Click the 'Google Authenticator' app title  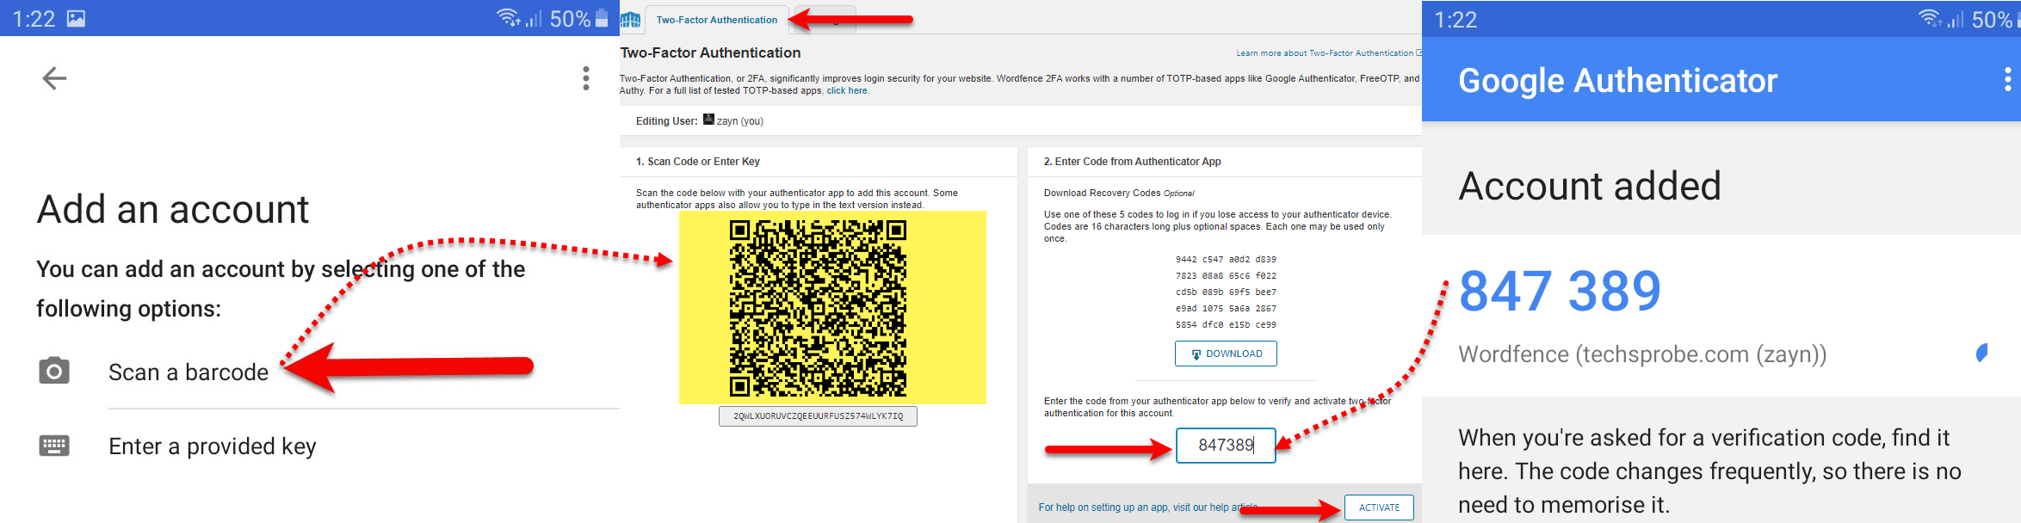tap(1618, 81)
